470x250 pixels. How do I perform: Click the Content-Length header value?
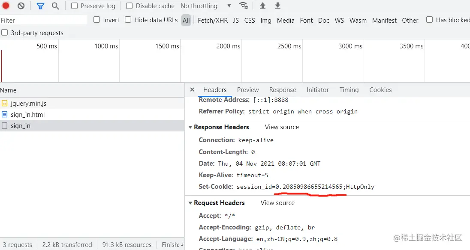pyautogui.click(x=253, y=152)
